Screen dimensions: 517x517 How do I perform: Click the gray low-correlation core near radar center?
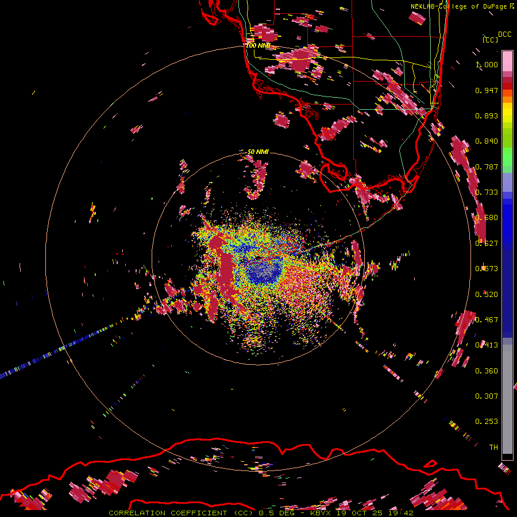pyautogui.click(x=264, y=271)
